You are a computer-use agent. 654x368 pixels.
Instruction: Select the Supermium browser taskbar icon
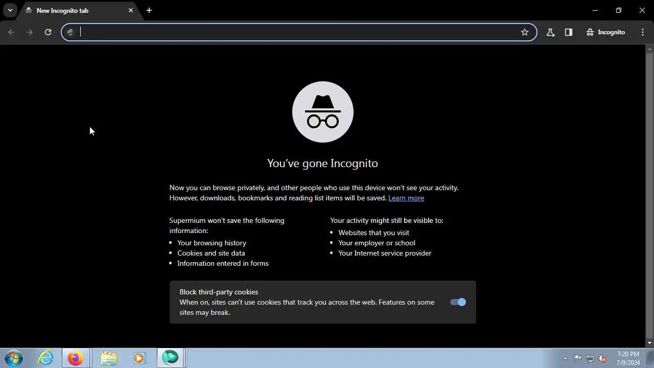[x=170, y=358]
